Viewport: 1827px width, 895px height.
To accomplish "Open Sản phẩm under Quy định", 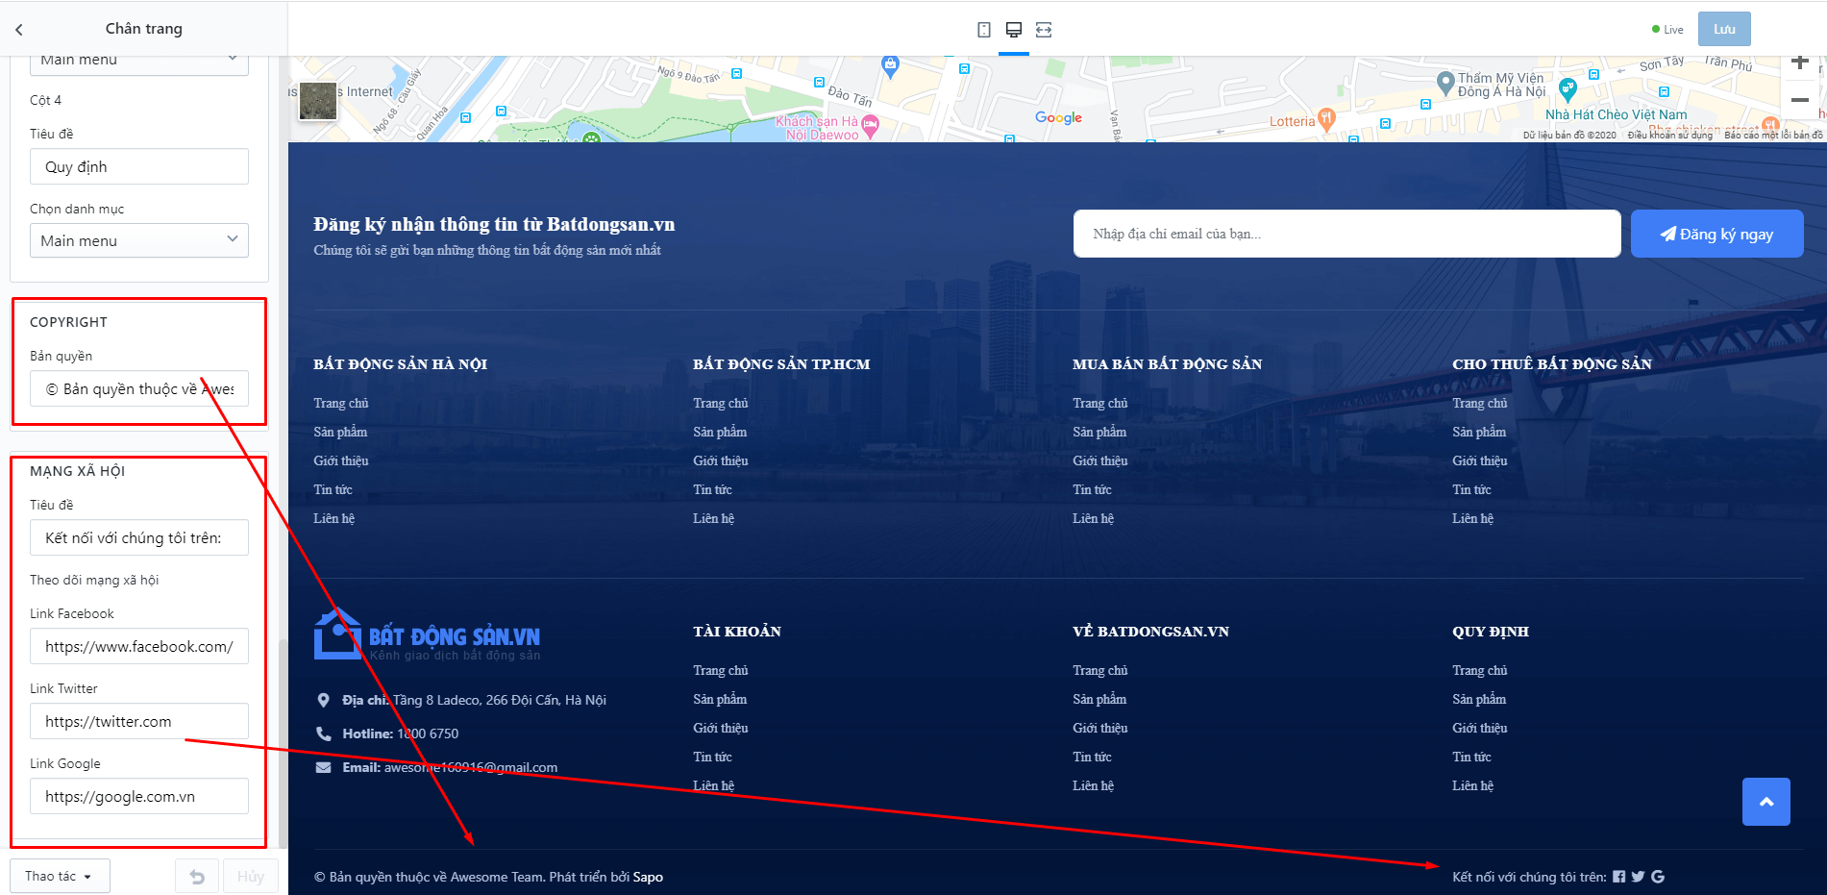I will pos(1479,699).
